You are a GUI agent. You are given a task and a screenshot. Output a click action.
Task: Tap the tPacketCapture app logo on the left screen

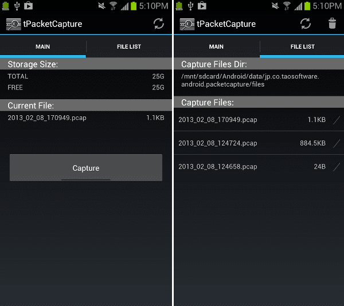(x=13, y=24)
